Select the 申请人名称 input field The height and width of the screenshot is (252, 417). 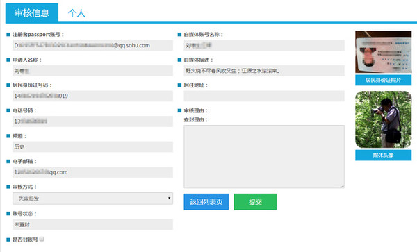[92, 71]
